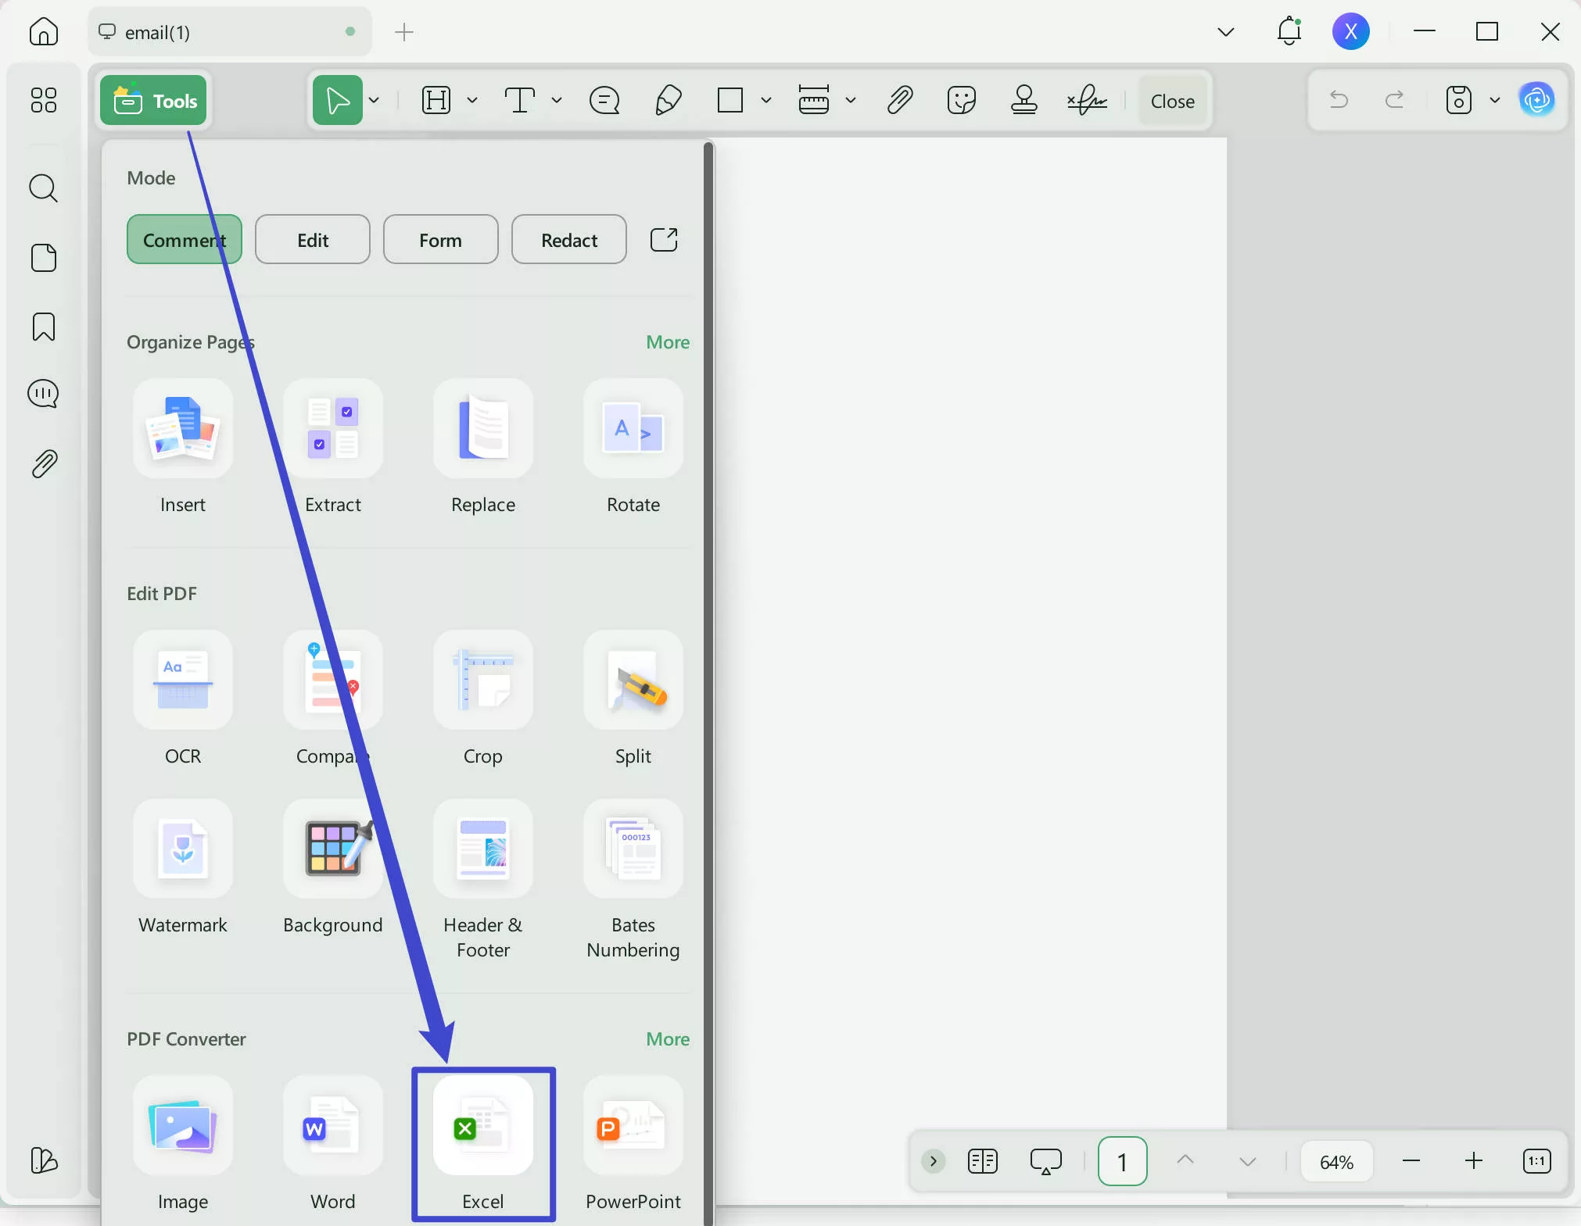Select the pencil drawing tool
This screenshot has width=1581, height=1226.
(x=668, y=101)
